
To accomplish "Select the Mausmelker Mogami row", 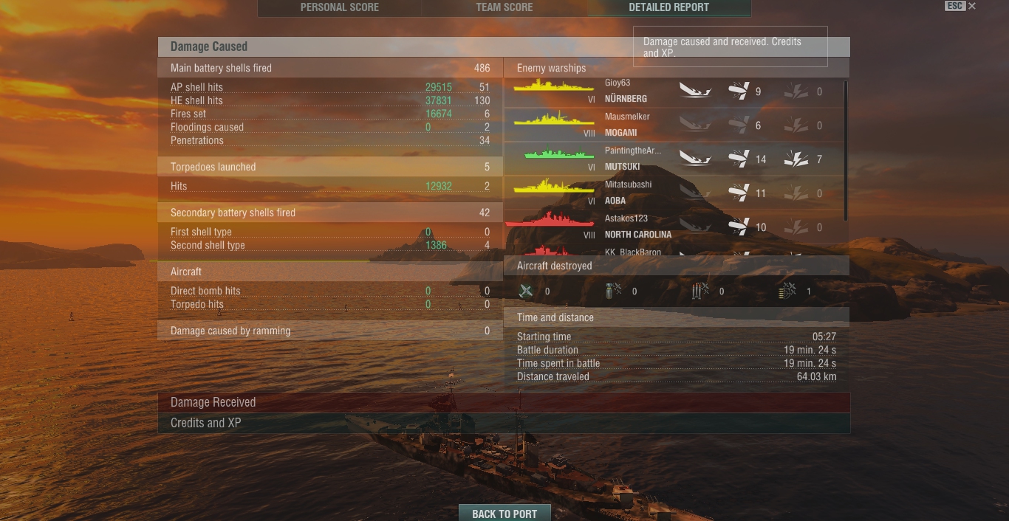I will 674,125.
